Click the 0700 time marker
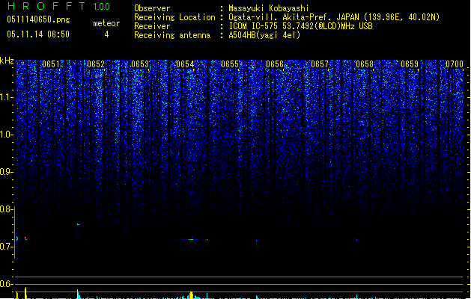Image resolution: width=471 pixels, height=299 pixels. pos(455,64)
